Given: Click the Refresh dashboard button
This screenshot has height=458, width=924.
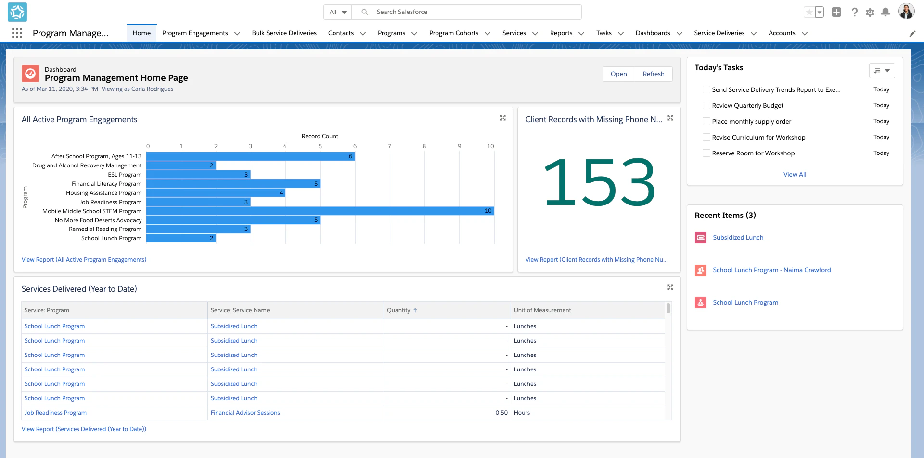Looking at the screenshot, I should (653, 74).
